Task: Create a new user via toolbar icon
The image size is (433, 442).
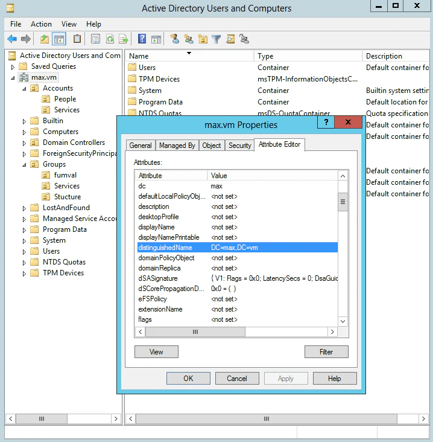Action: click(x=174, y=39)
